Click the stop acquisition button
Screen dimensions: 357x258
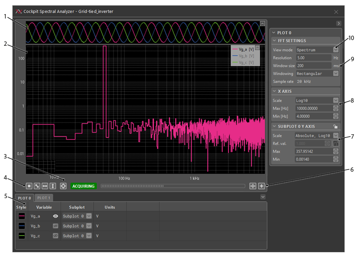29,186
